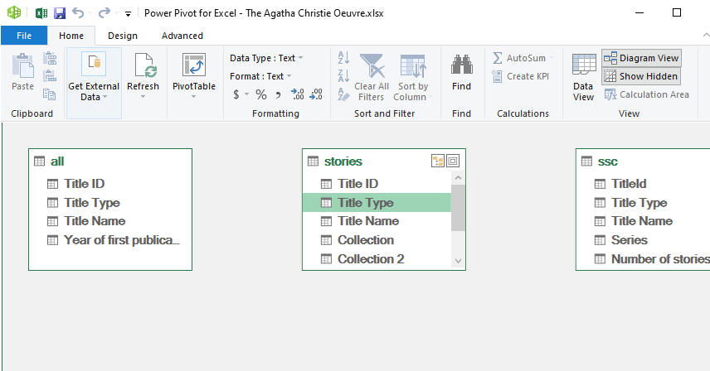Screen dimensions: 710x371
Task: Open Customize Quick Access Toolbar dropdown
Action: tap(128, 14)
